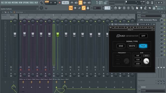The width and height of the screenshot is (166, 93).
Task: Click the download content library icon
Action: [154, 8]
